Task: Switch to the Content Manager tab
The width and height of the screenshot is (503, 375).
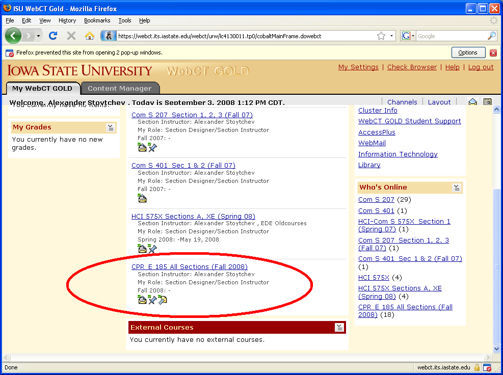Action: coord(120,88)
